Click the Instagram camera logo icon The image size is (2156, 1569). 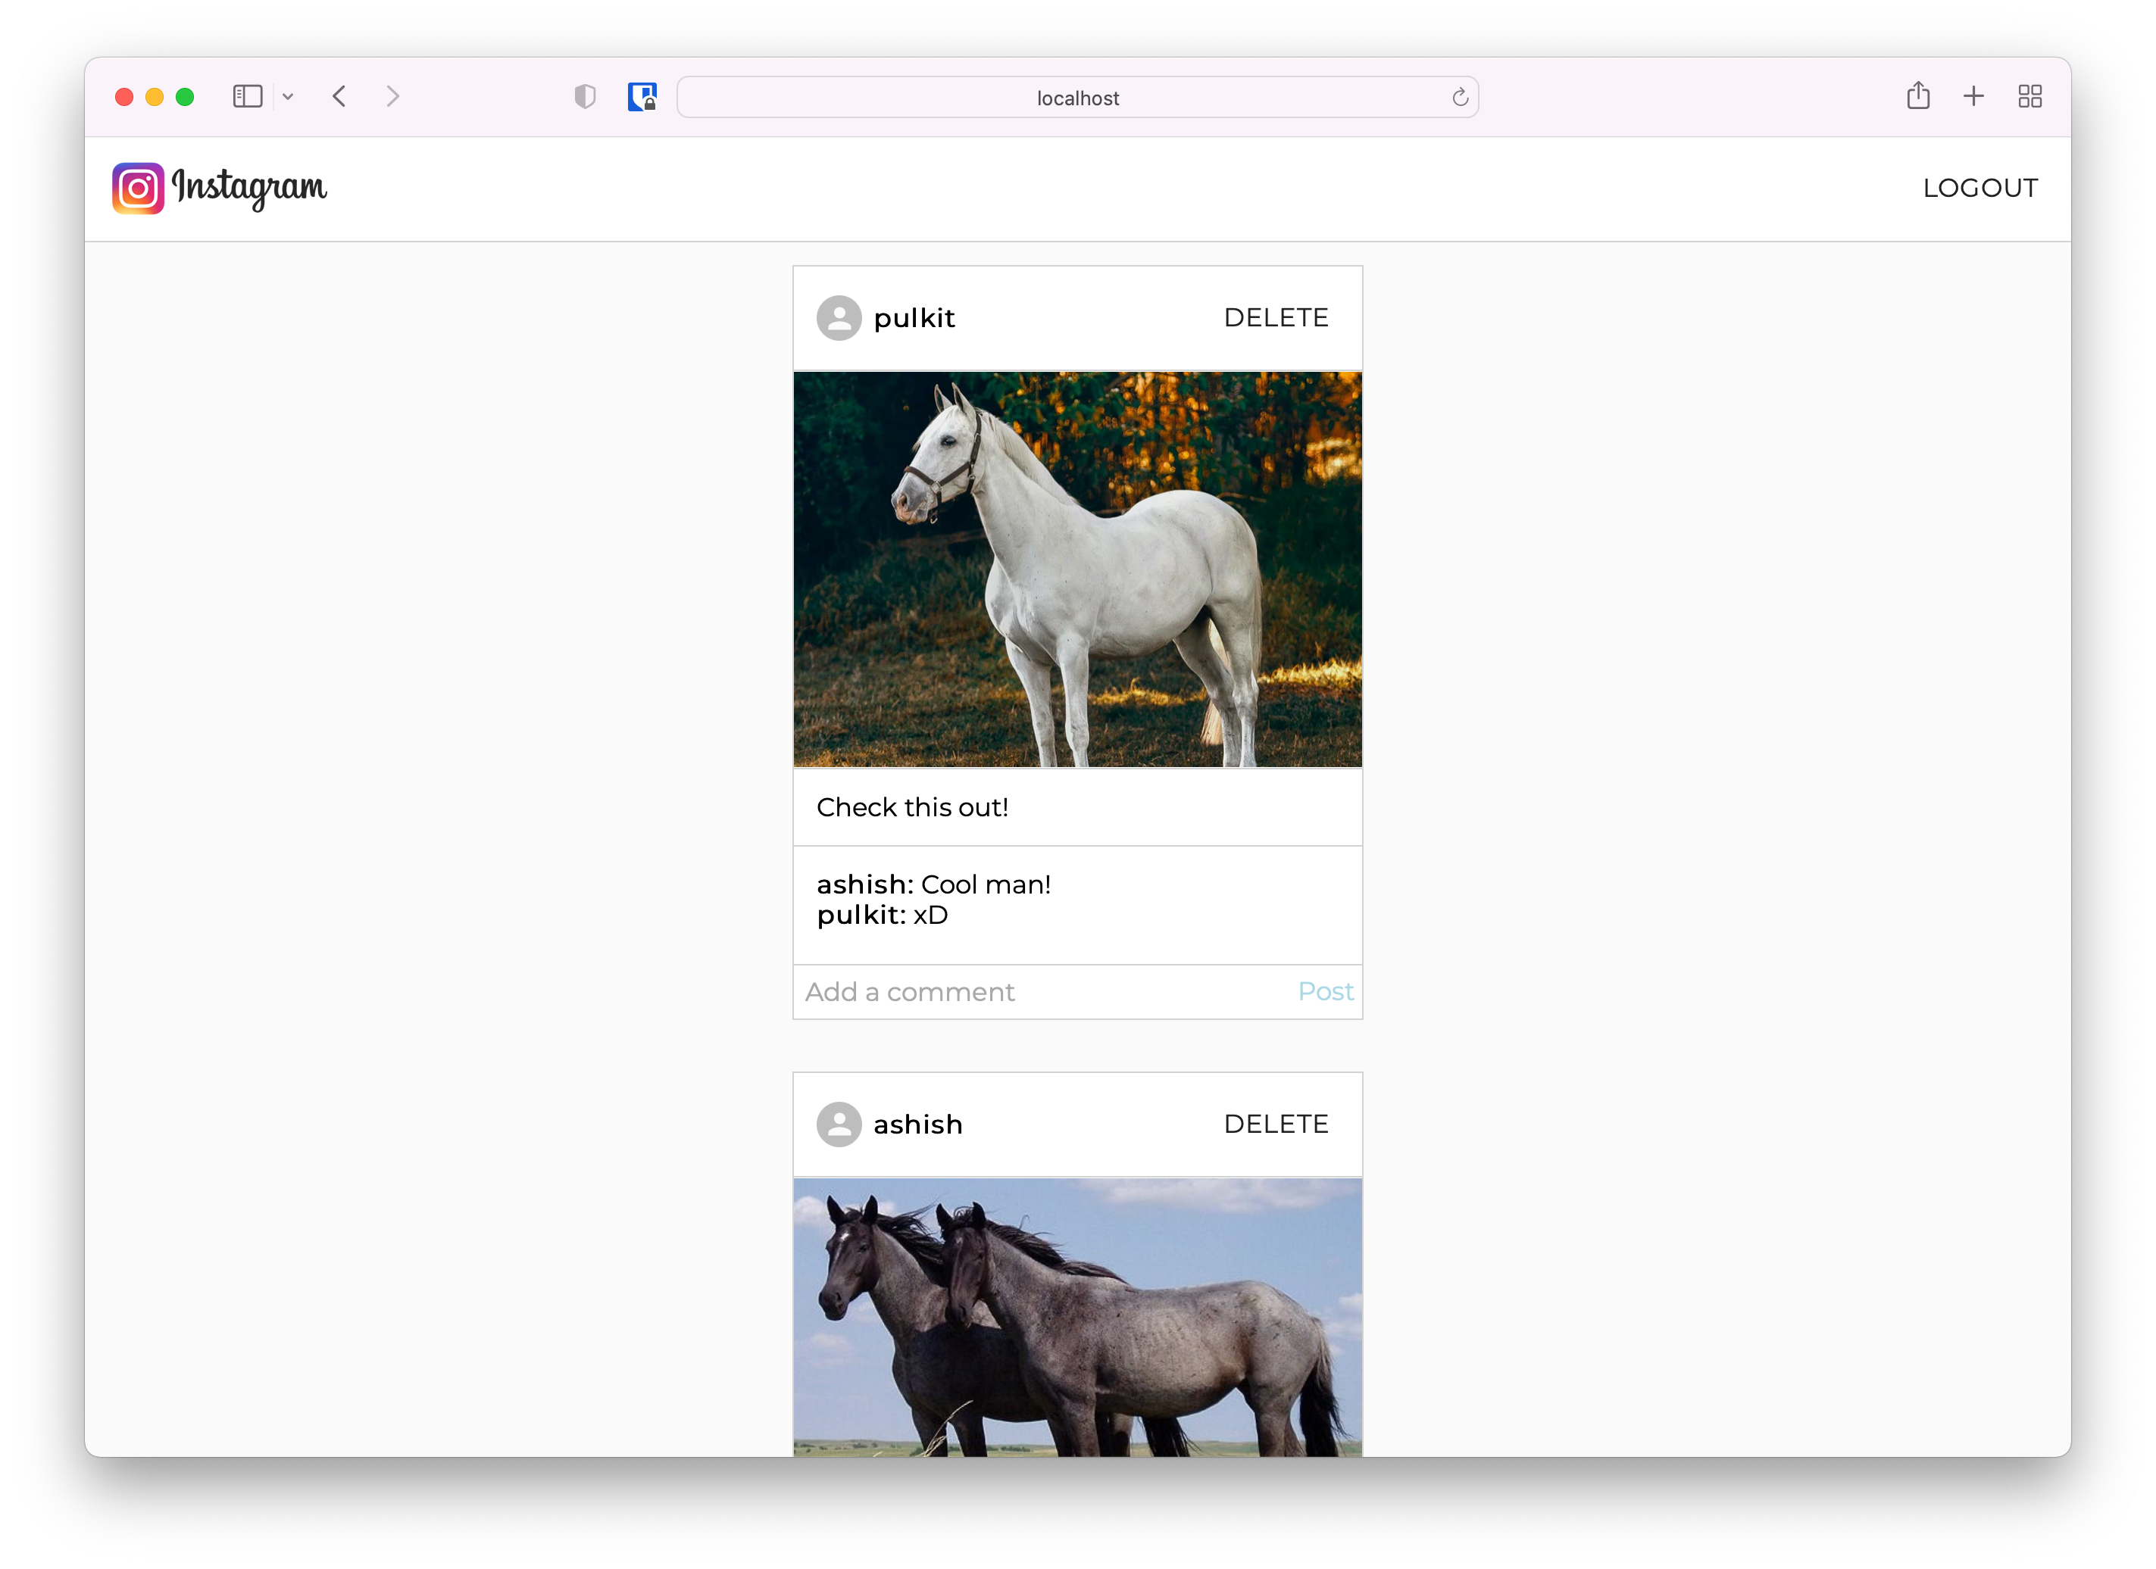coord(138,188)
